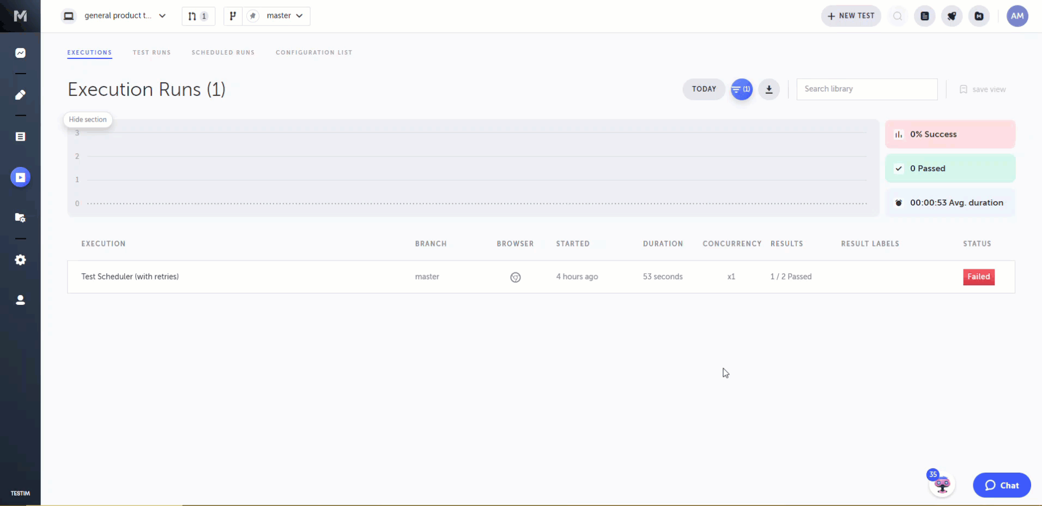Screen dimensions: 1042x506
Task: Click the 1 / 2 Passed results cell
Action: click(x=791, y=276)
